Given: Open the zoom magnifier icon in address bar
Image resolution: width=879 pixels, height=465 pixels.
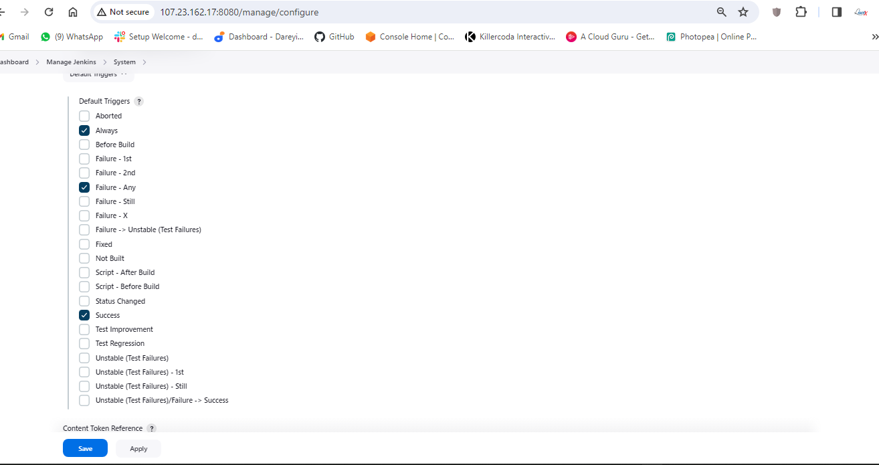Looking at the screenshot, I should pyautogui.click(x=722, y=12).
